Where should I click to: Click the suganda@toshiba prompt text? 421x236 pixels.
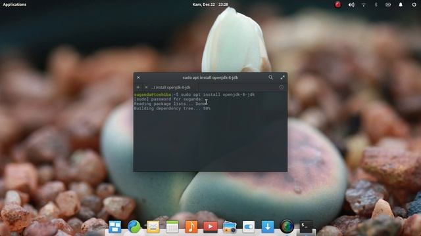point(153,94)
